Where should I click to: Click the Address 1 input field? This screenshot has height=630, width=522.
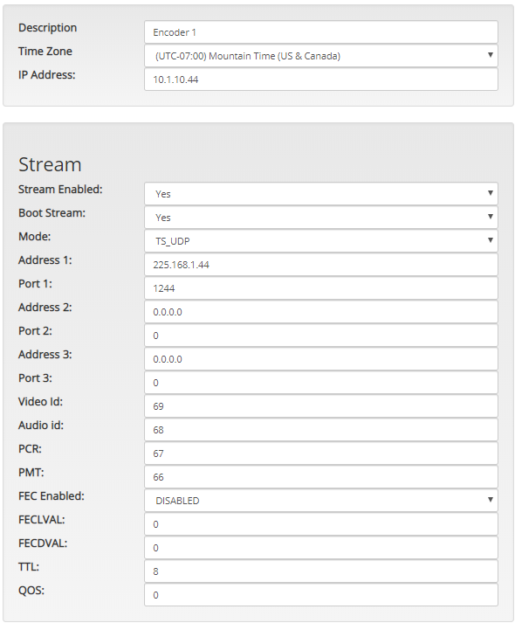[321, 265]
